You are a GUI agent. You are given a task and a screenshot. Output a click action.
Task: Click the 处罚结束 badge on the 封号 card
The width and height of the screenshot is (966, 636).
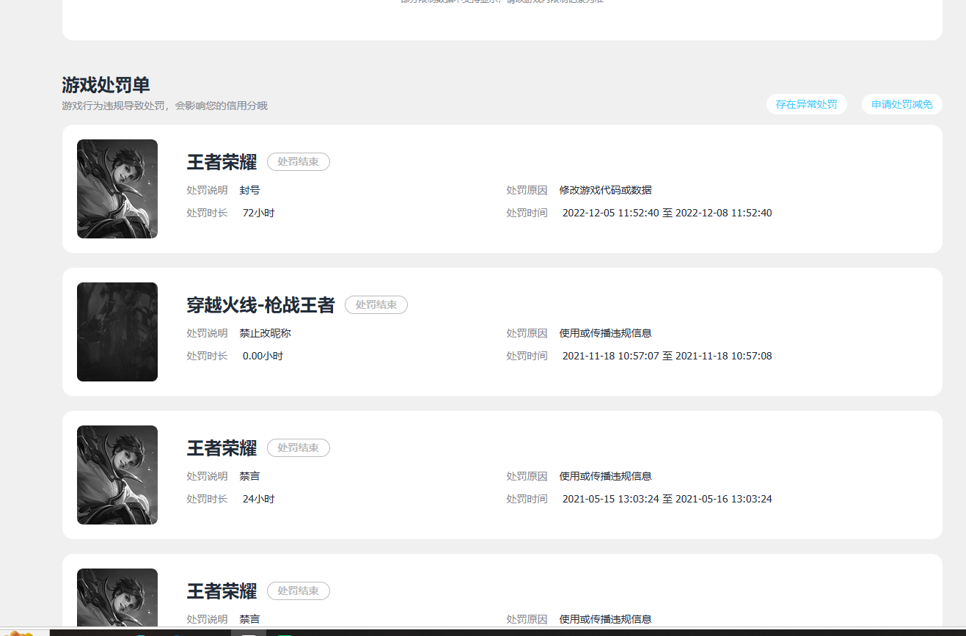[x=299, y=161]
